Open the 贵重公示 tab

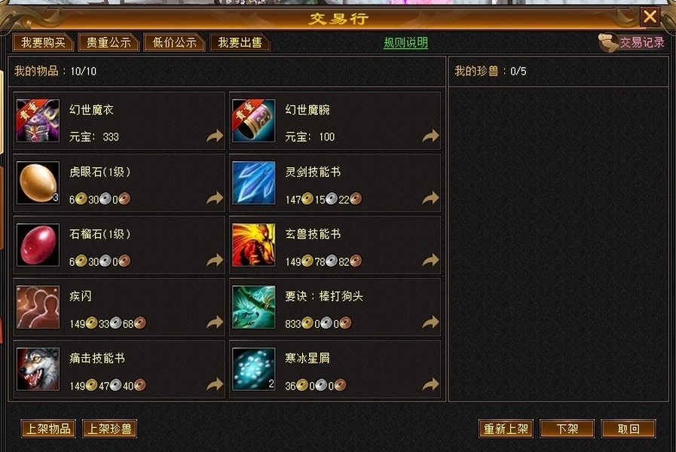(109, 43)
